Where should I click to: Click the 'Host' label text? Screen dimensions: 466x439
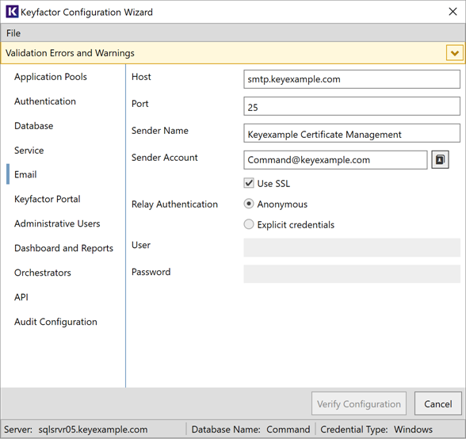pos(141,77)
